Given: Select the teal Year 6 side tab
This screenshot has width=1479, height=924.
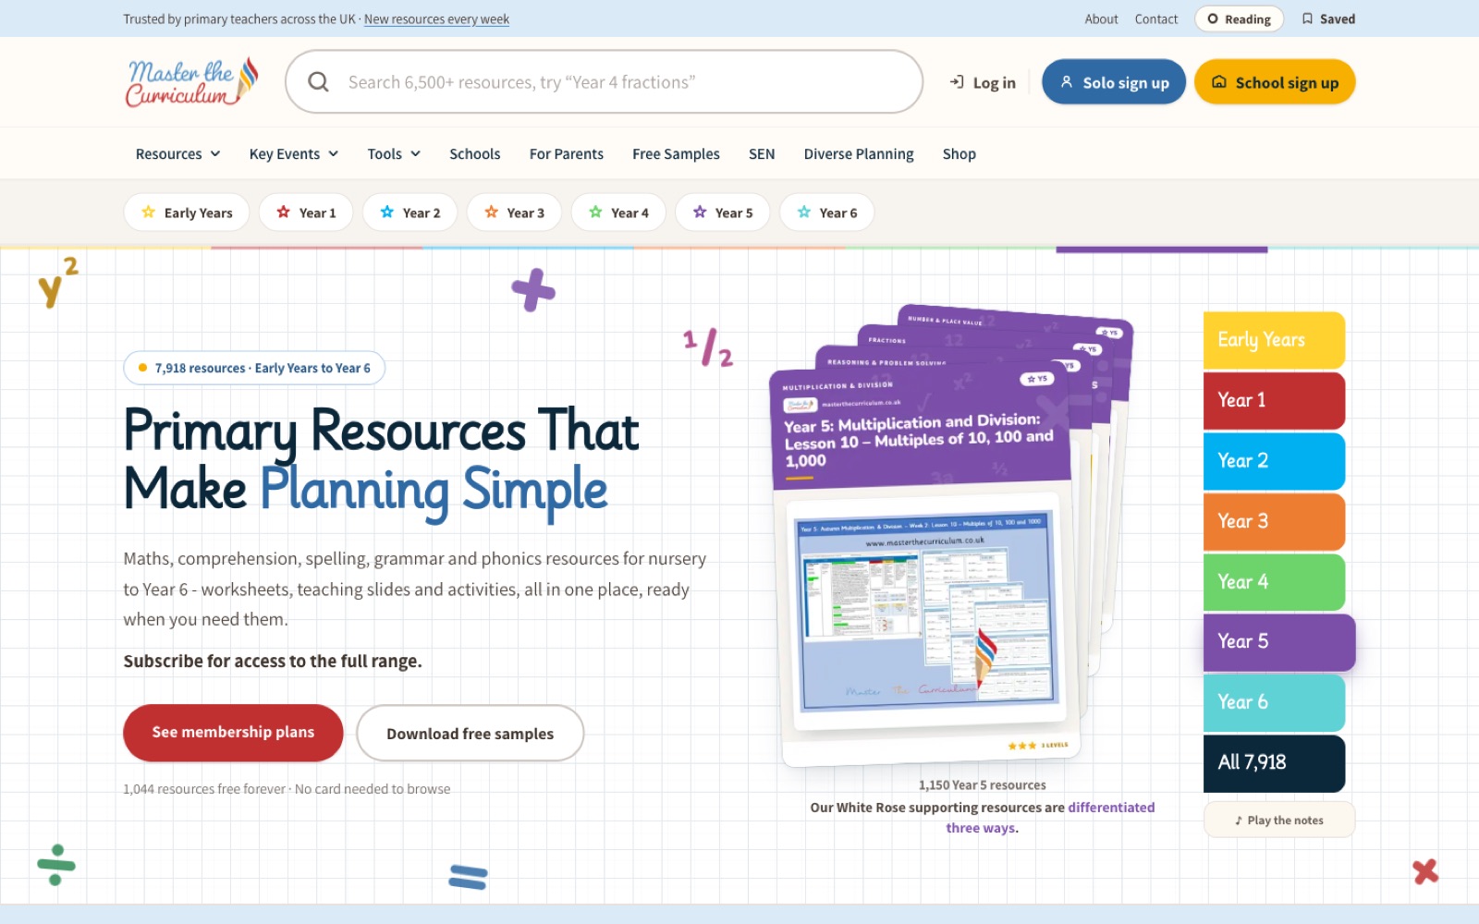Looking at the screenshot, I should (x=1274, y=702).
